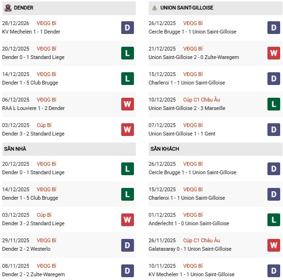
Task: Click the D badge for Dender vs Westerlo
Action: click(127, 245)
